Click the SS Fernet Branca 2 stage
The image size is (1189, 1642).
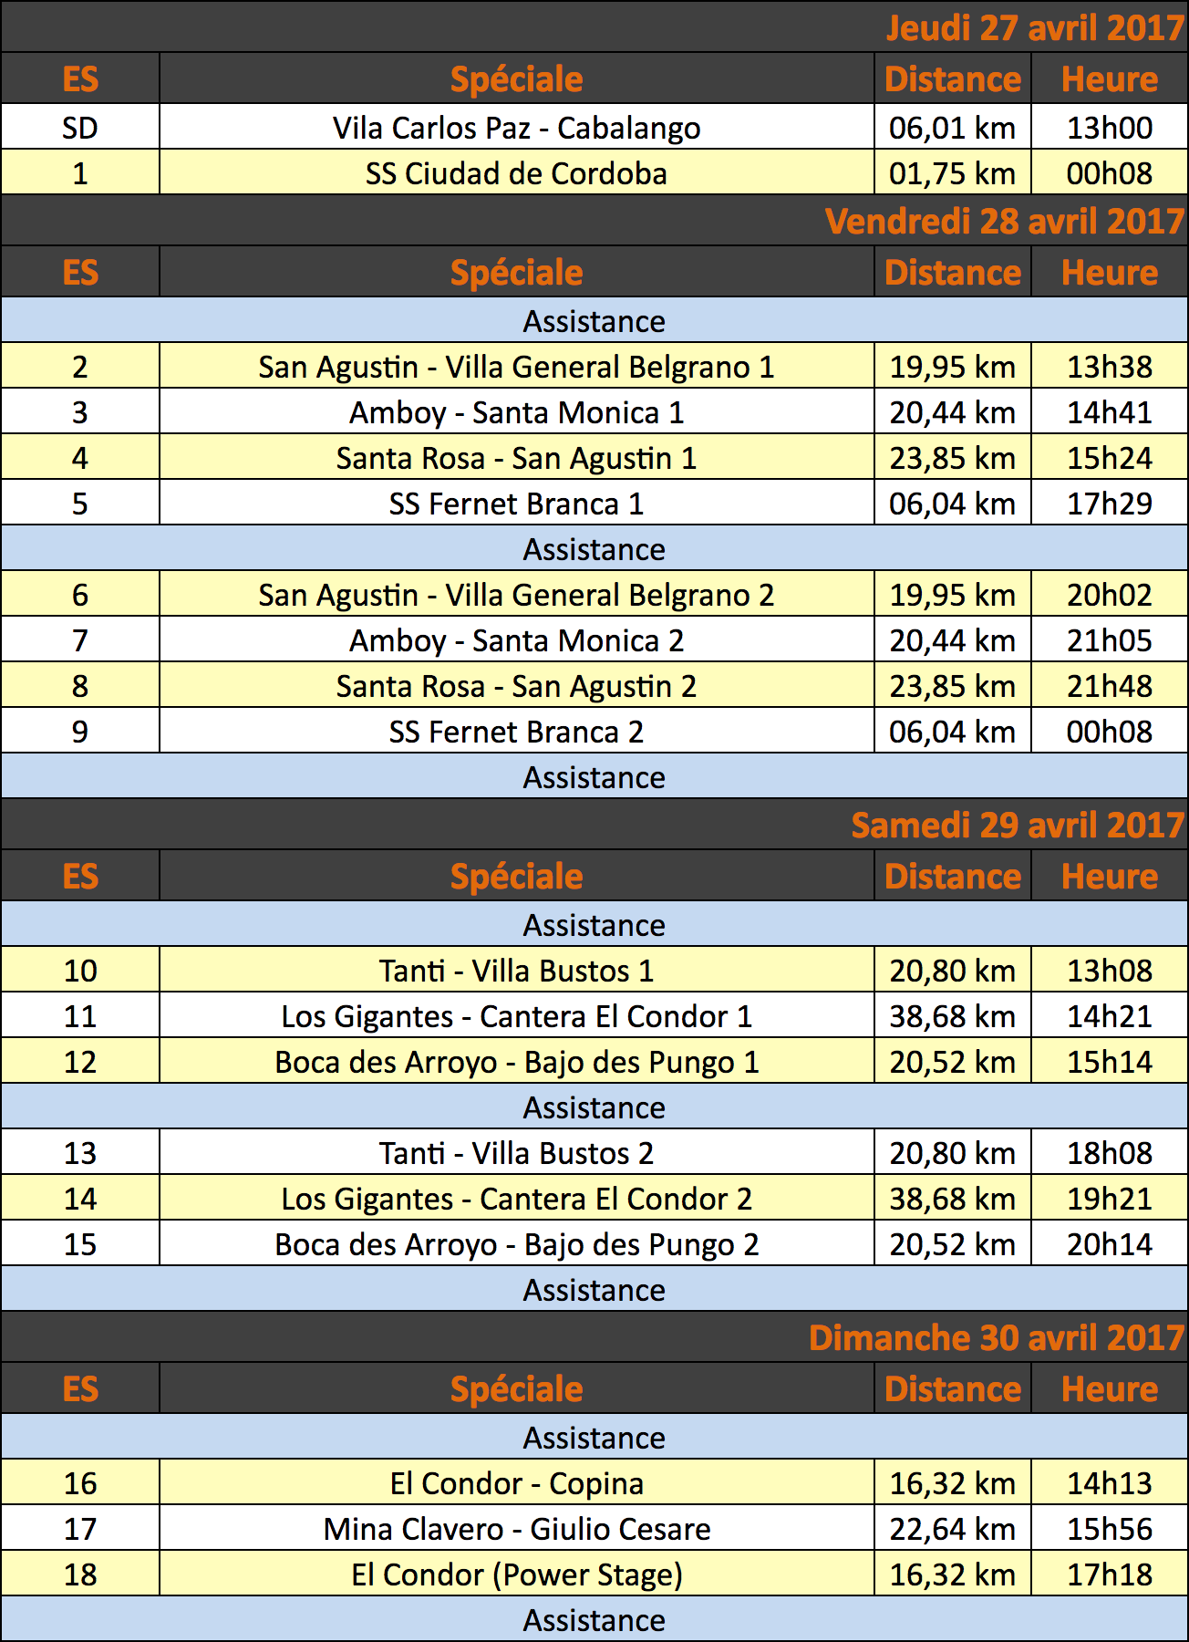516,732
